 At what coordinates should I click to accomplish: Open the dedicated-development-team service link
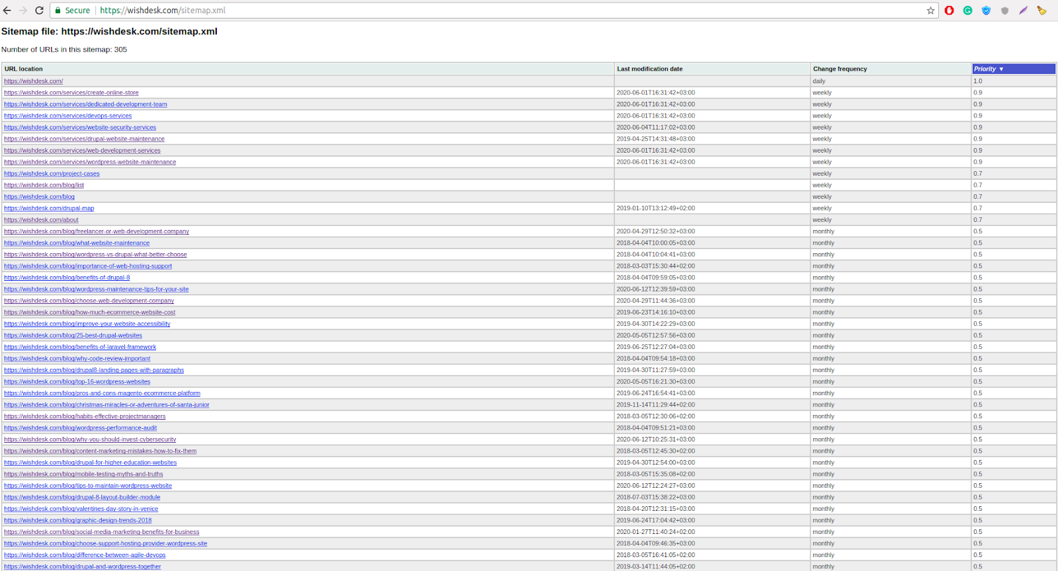(85, 104)
